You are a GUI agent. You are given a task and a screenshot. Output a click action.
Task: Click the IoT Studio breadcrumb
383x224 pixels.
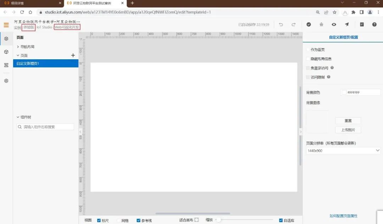(44, 27)
